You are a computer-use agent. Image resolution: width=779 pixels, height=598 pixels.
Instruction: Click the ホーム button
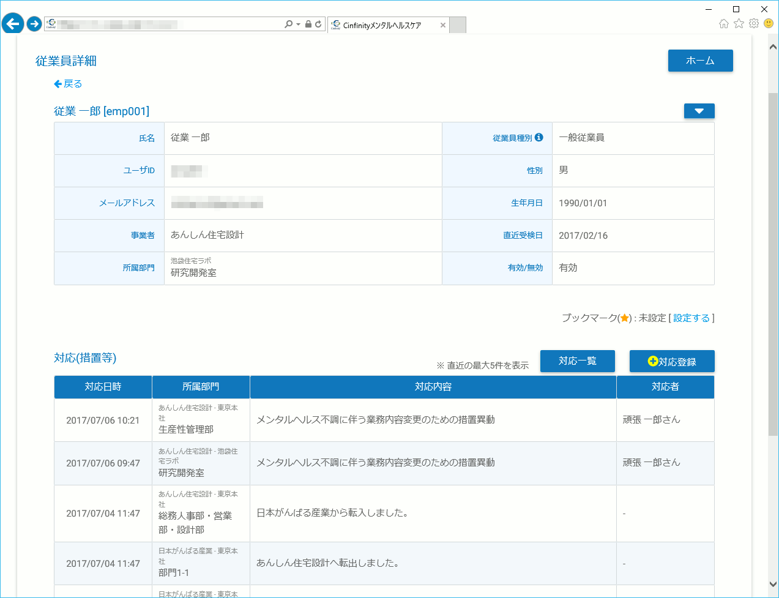pos(700,61)
